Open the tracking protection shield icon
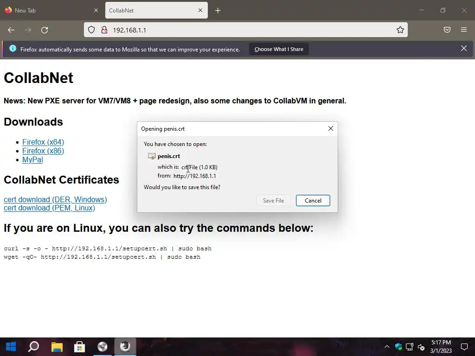 point(91,30)
